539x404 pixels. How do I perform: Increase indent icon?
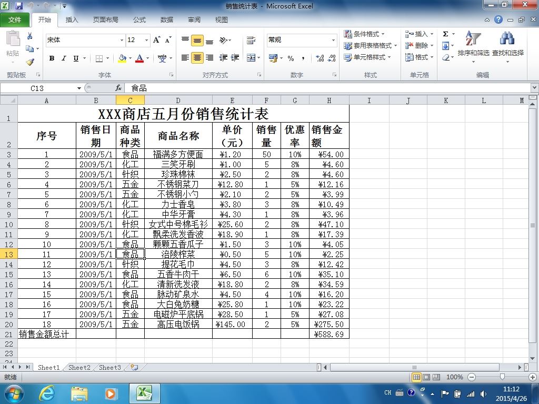(235, 58)
